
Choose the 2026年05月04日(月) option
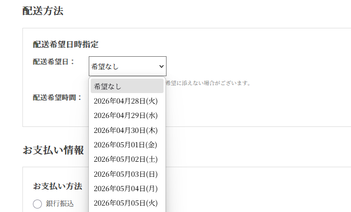click(126, 188)
